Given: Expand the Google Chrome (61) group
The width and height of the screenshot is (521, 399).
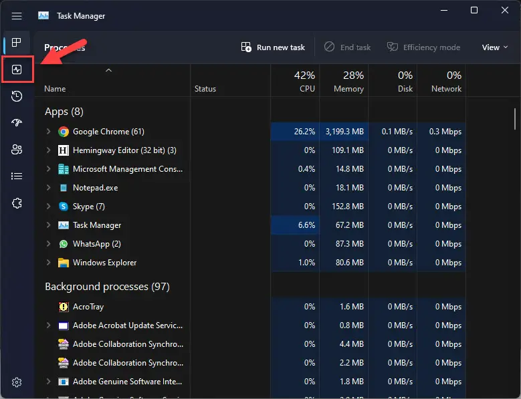Looking at the screenshot, I should 49,132.
